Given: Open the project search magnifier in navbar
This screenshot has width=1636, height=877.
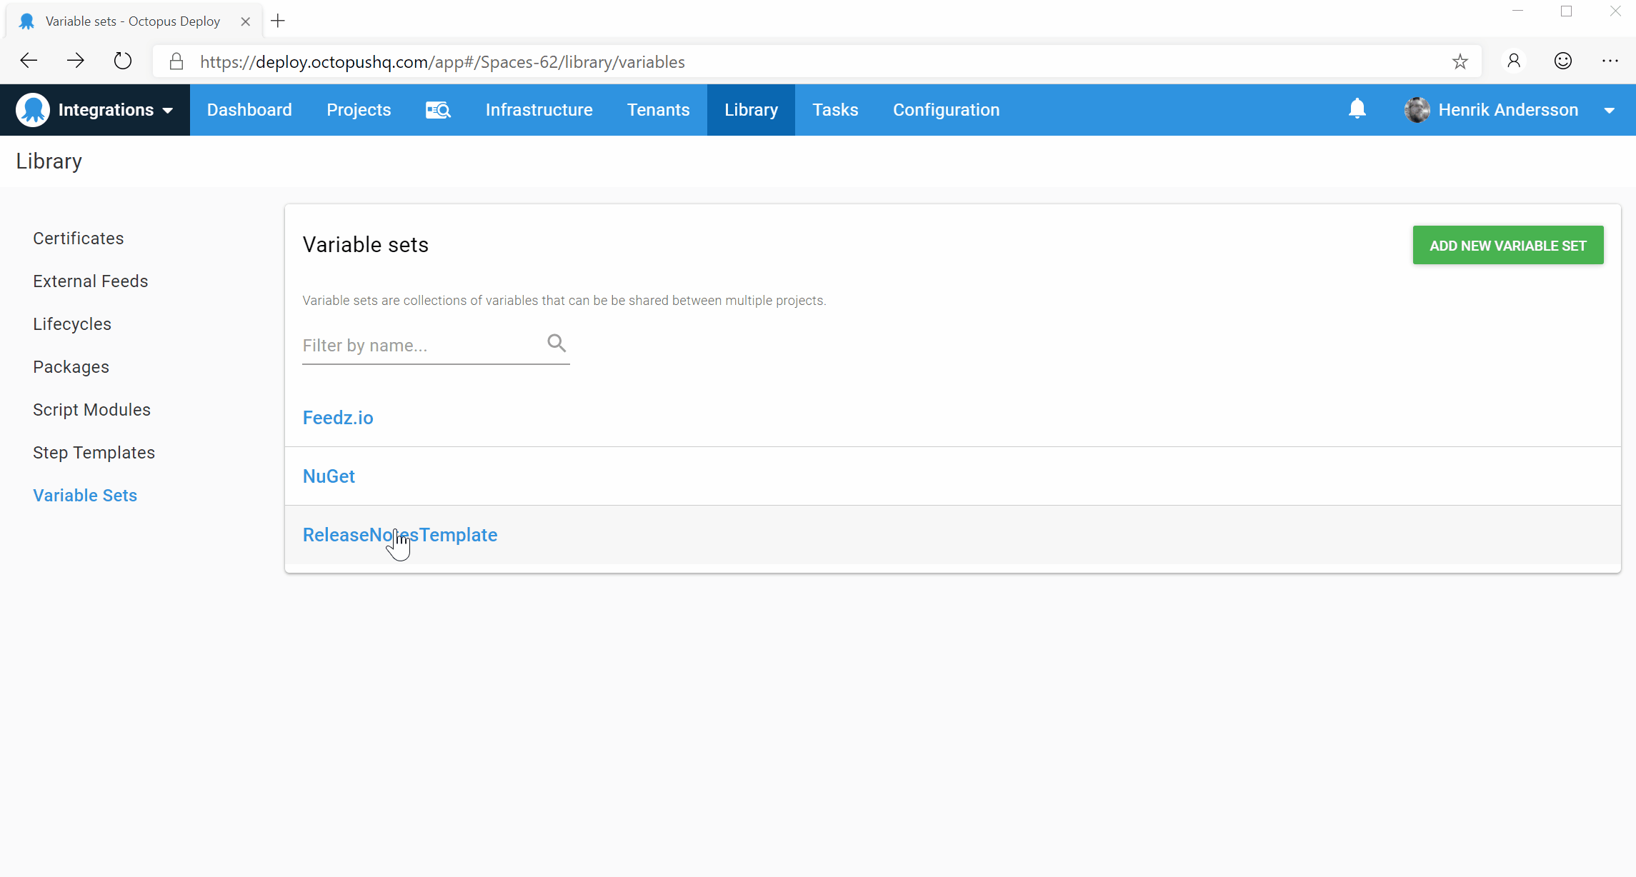Looking at the screenshot, I should pos(438,109).
